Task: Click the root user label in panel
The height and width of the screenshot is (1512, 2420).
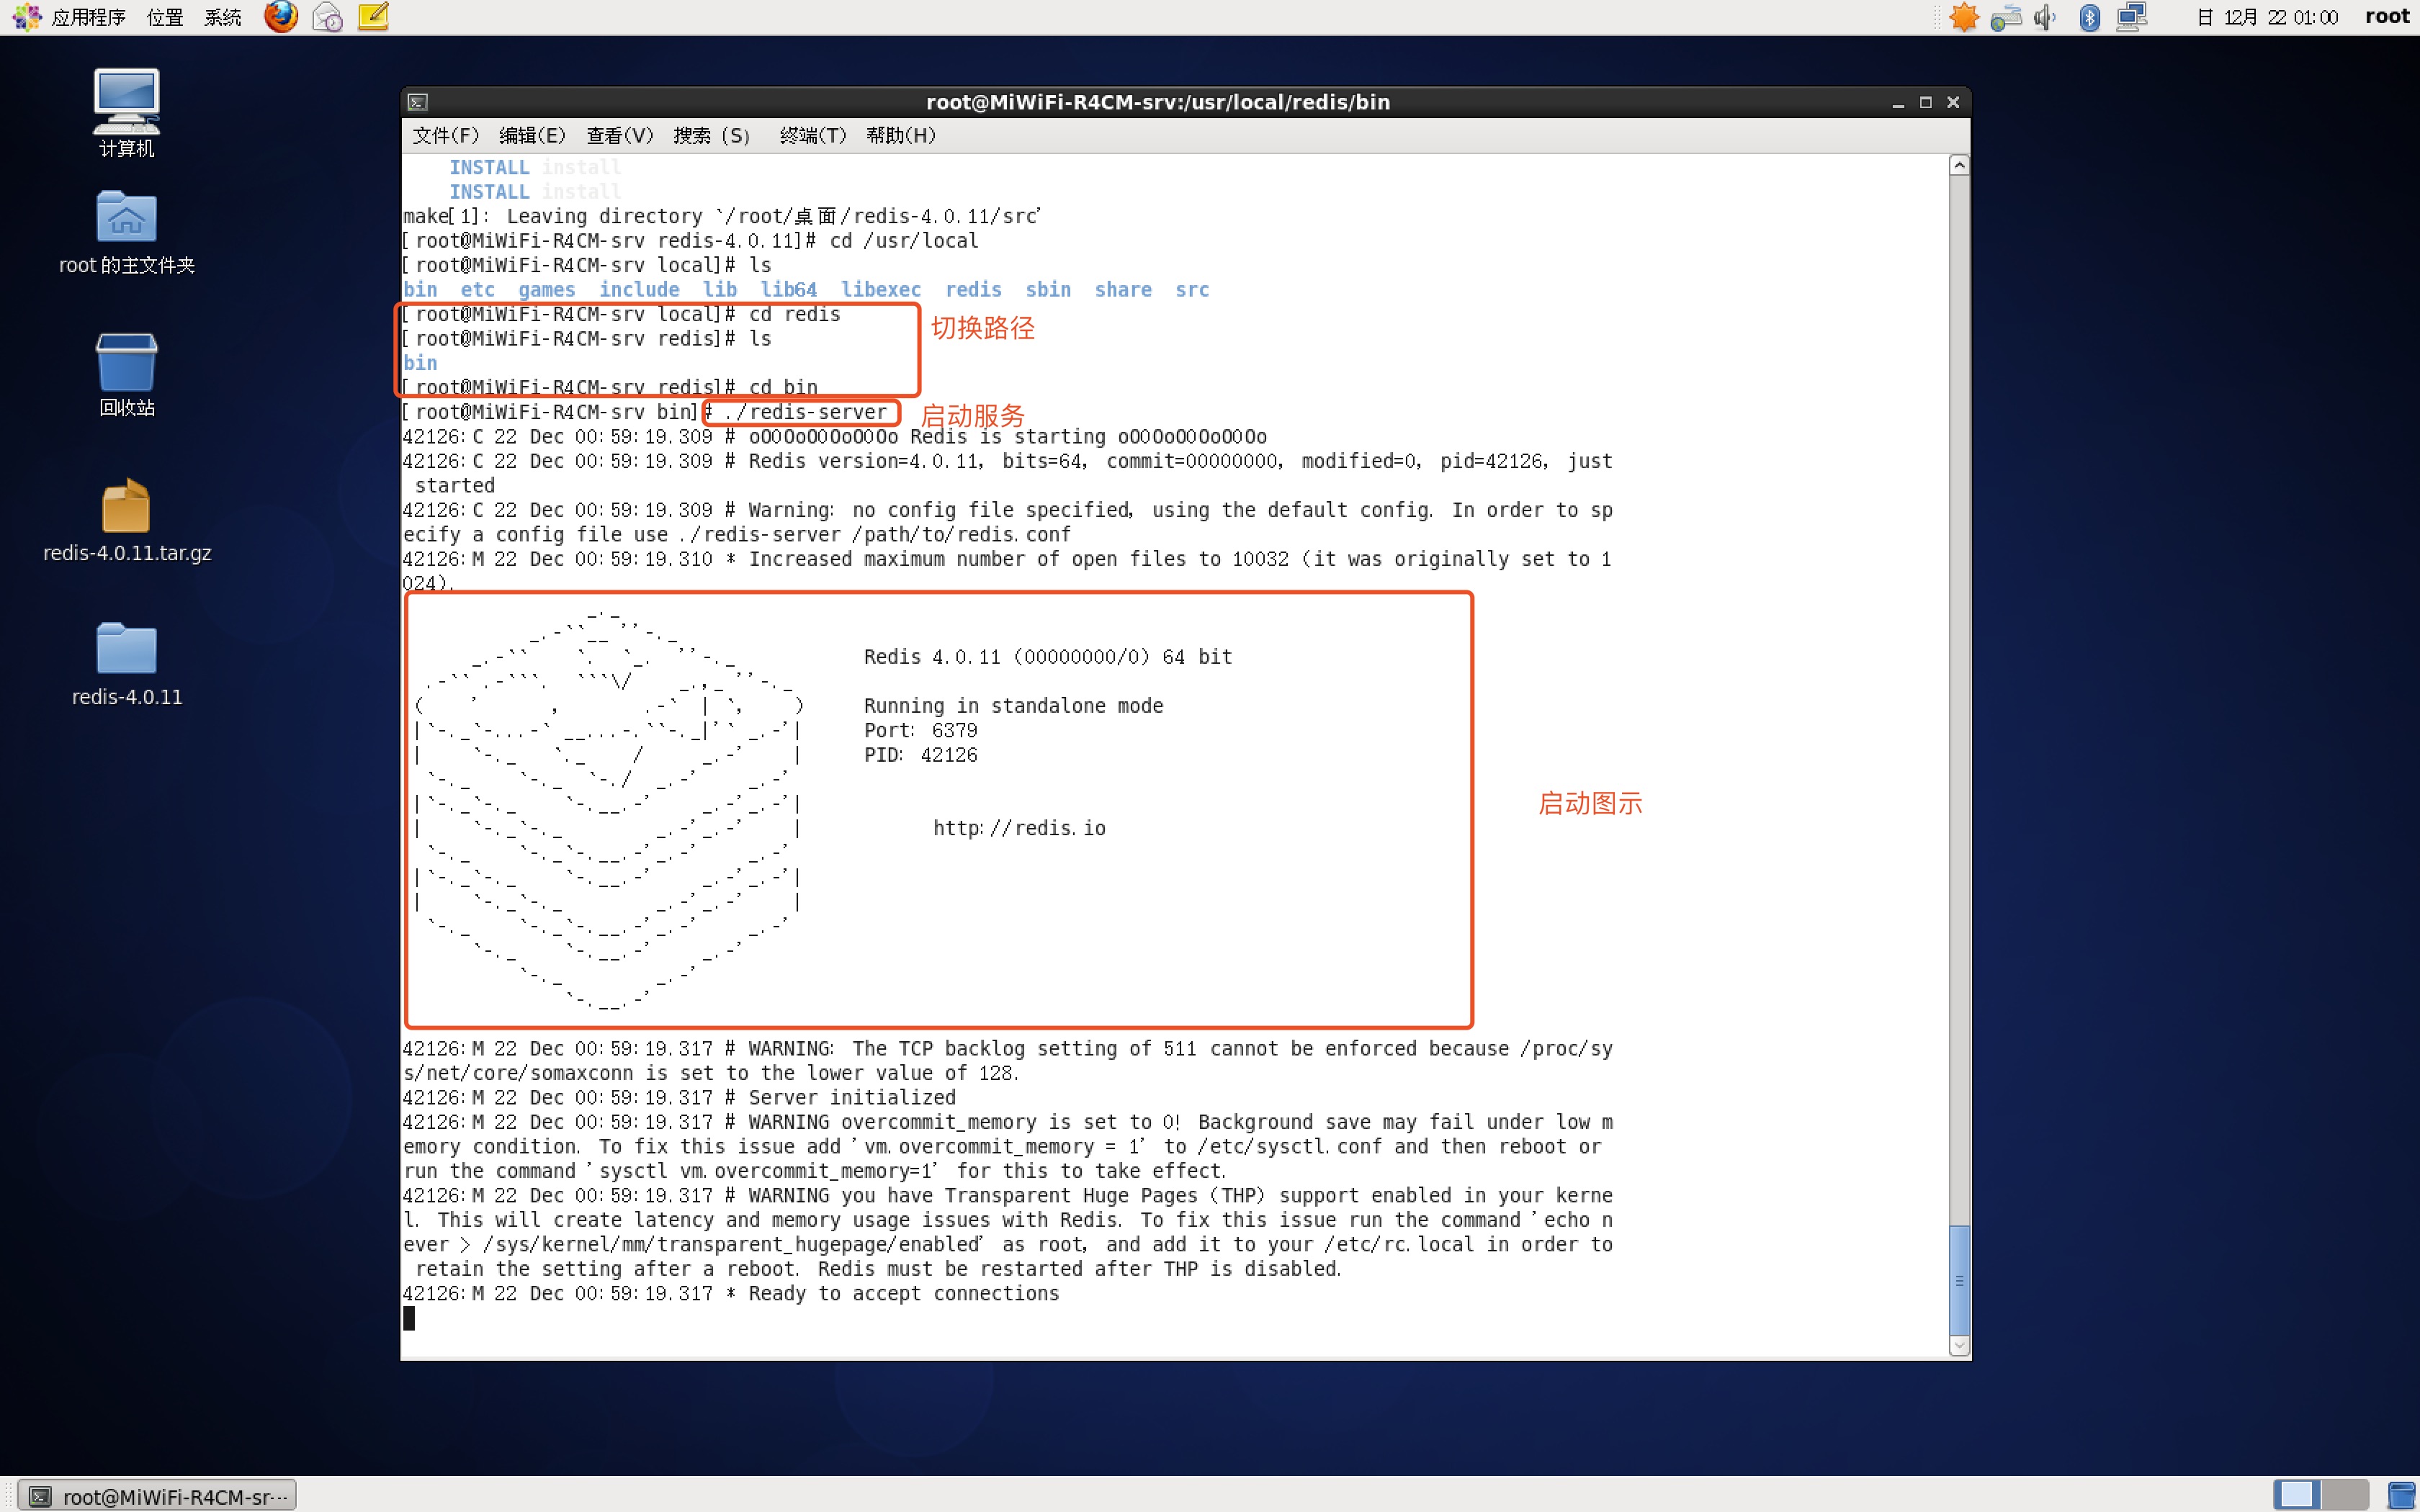Action: click(2387, 17)
